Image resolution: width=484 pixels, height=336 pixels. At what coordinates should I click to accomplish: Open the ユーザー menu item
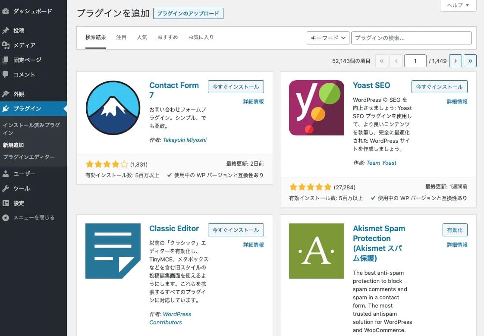[25, 174]
